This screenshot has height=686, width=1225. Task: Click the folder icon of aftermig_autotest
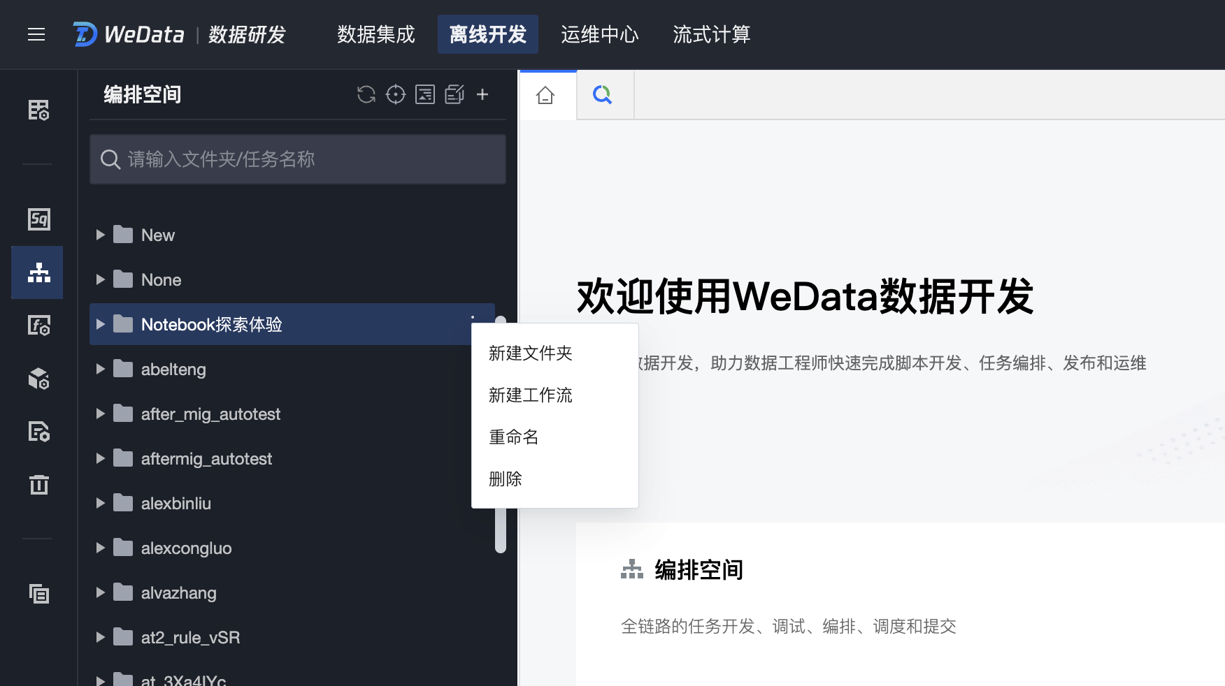(123, 458)
